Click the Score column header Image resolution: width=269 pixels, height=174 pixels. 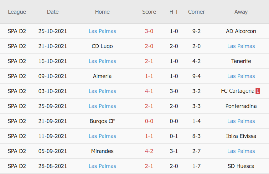tap(149, 12)
